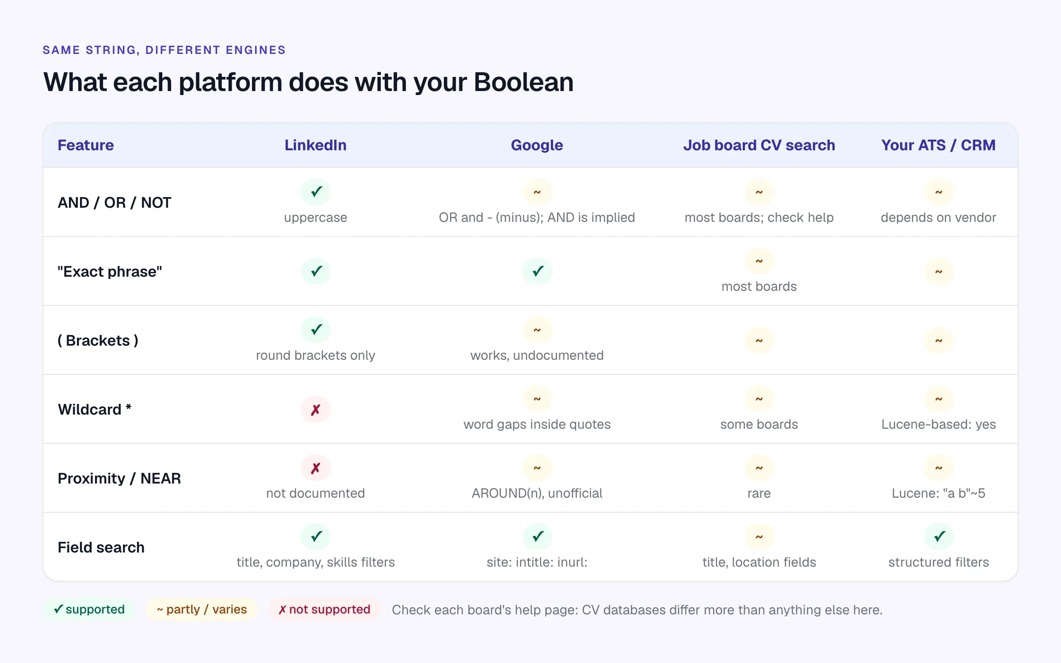The image size is (1061, 663).
Task: Click 'works, undocumented' text
Action: coord(537,355)
